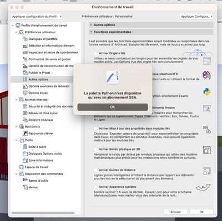
Task: Click the Sélection et informations élément icon
Action: click(25, 45)
